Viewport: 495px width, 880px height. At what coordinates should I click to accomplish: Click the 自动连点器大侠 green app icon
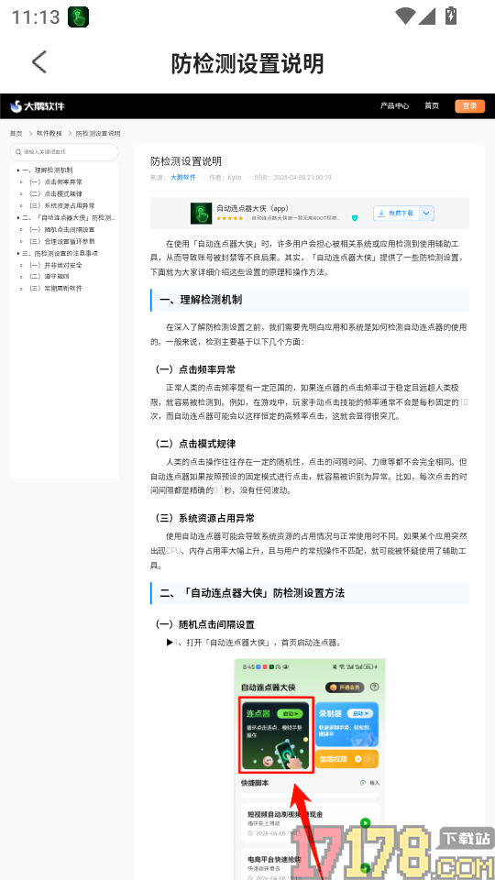(x=201, y=214)
